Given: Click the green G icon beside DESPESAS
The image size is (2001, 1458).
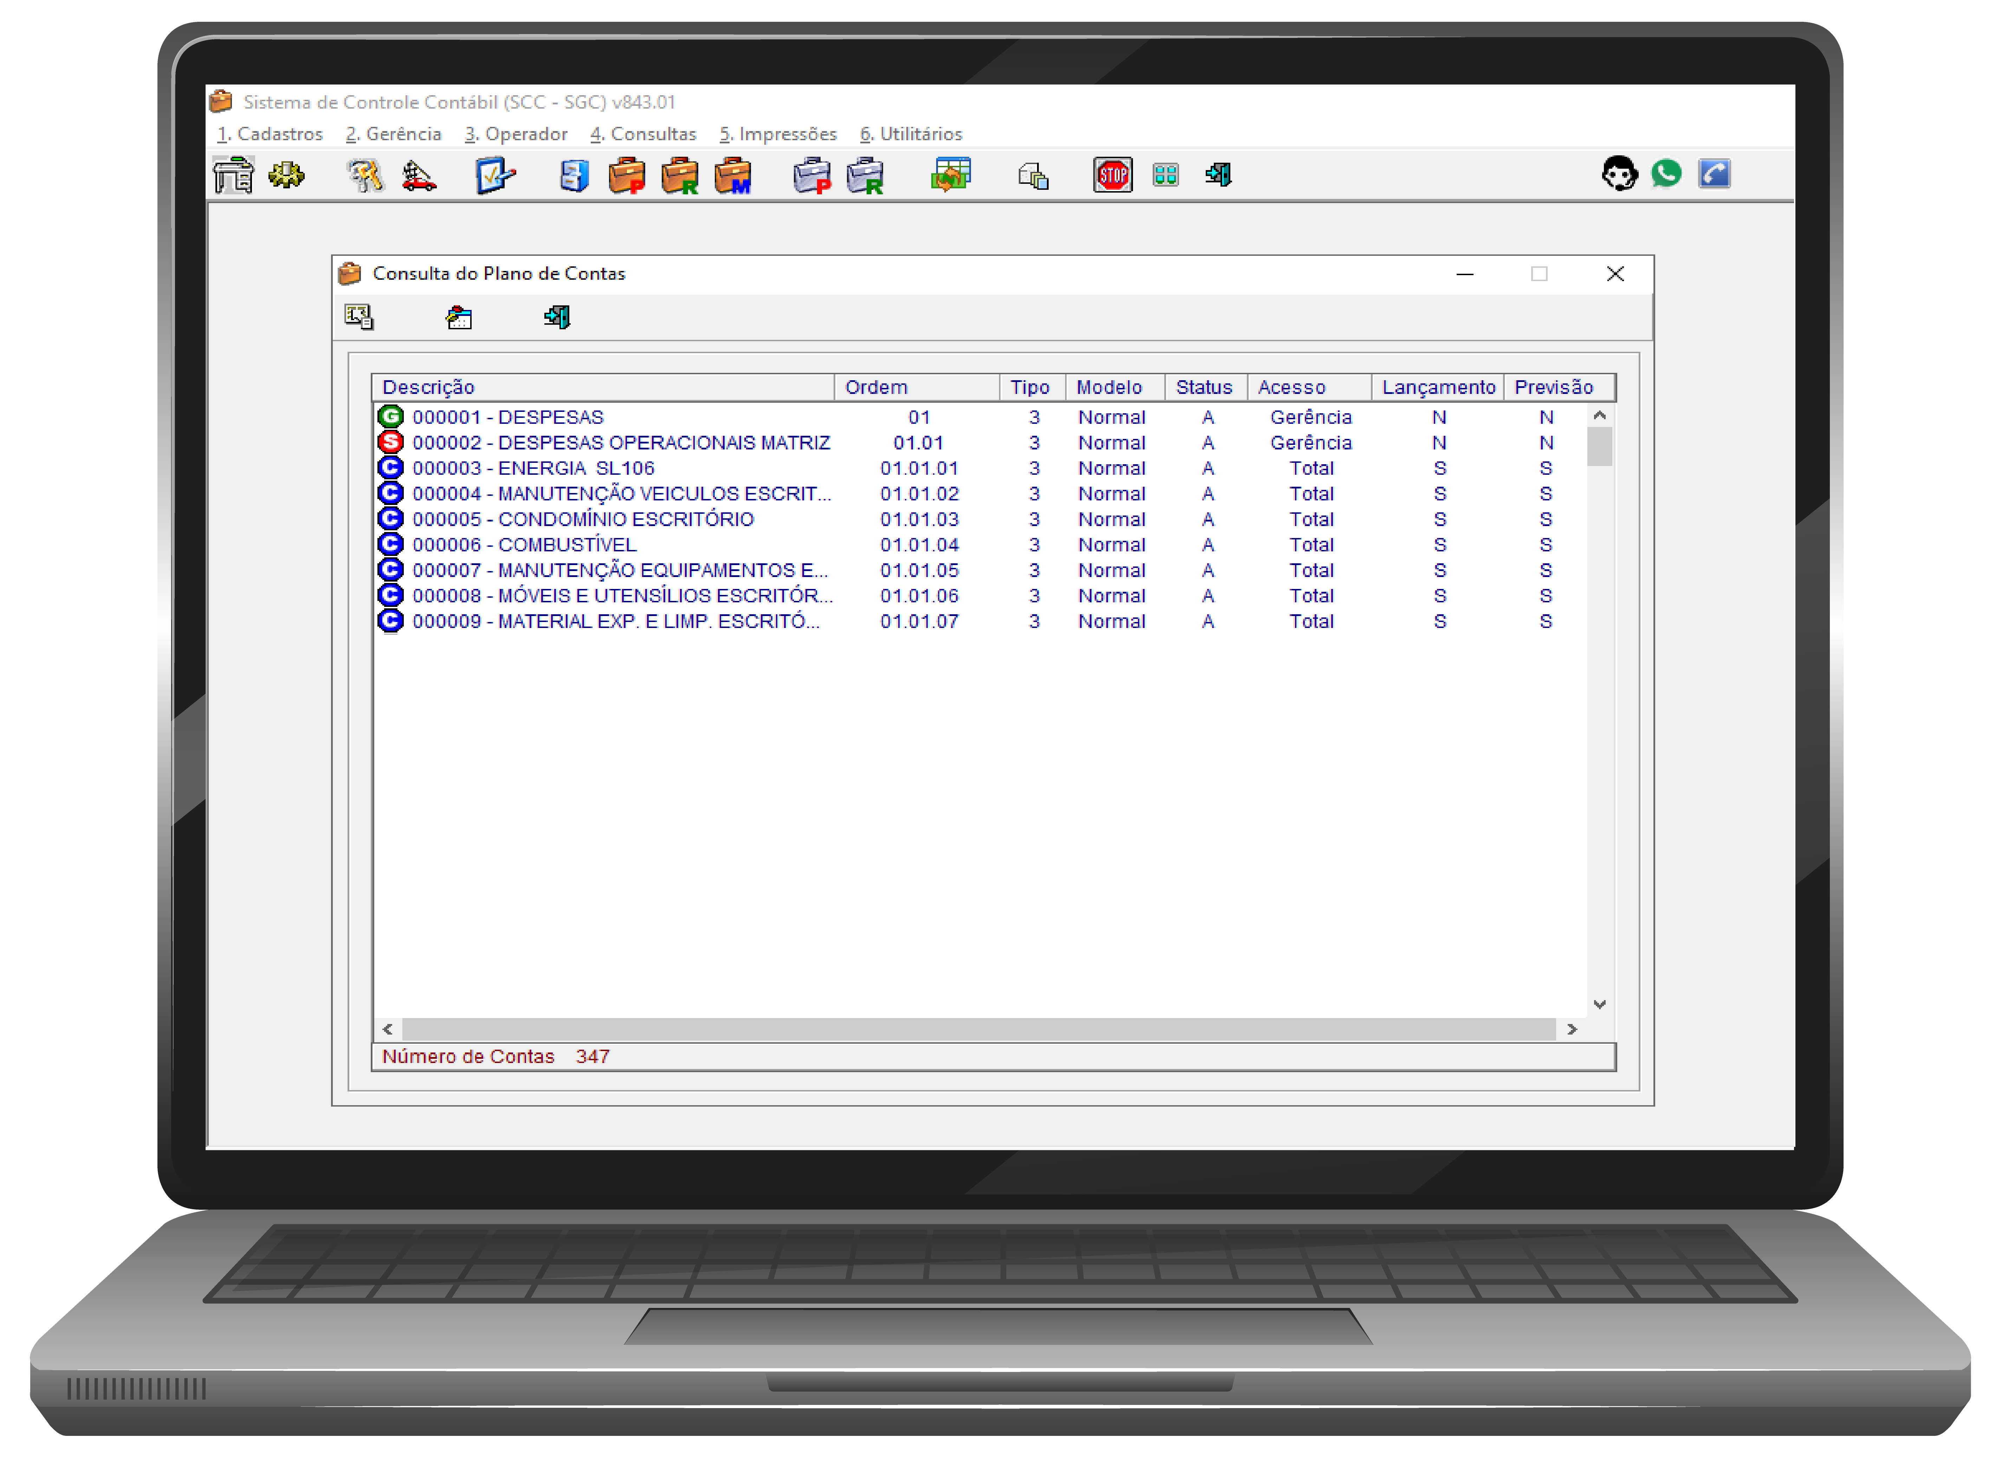Looking at the screenshot, I should pyautogui.click(x=390, y=416).
